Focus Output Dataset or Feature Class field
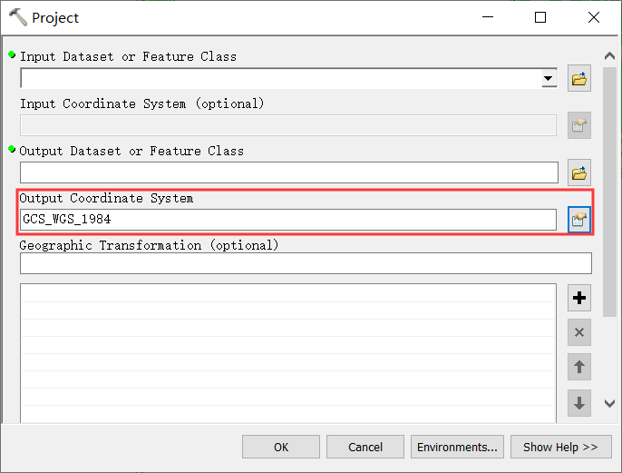This screenshot has height=473, width=622. [289, 172]
